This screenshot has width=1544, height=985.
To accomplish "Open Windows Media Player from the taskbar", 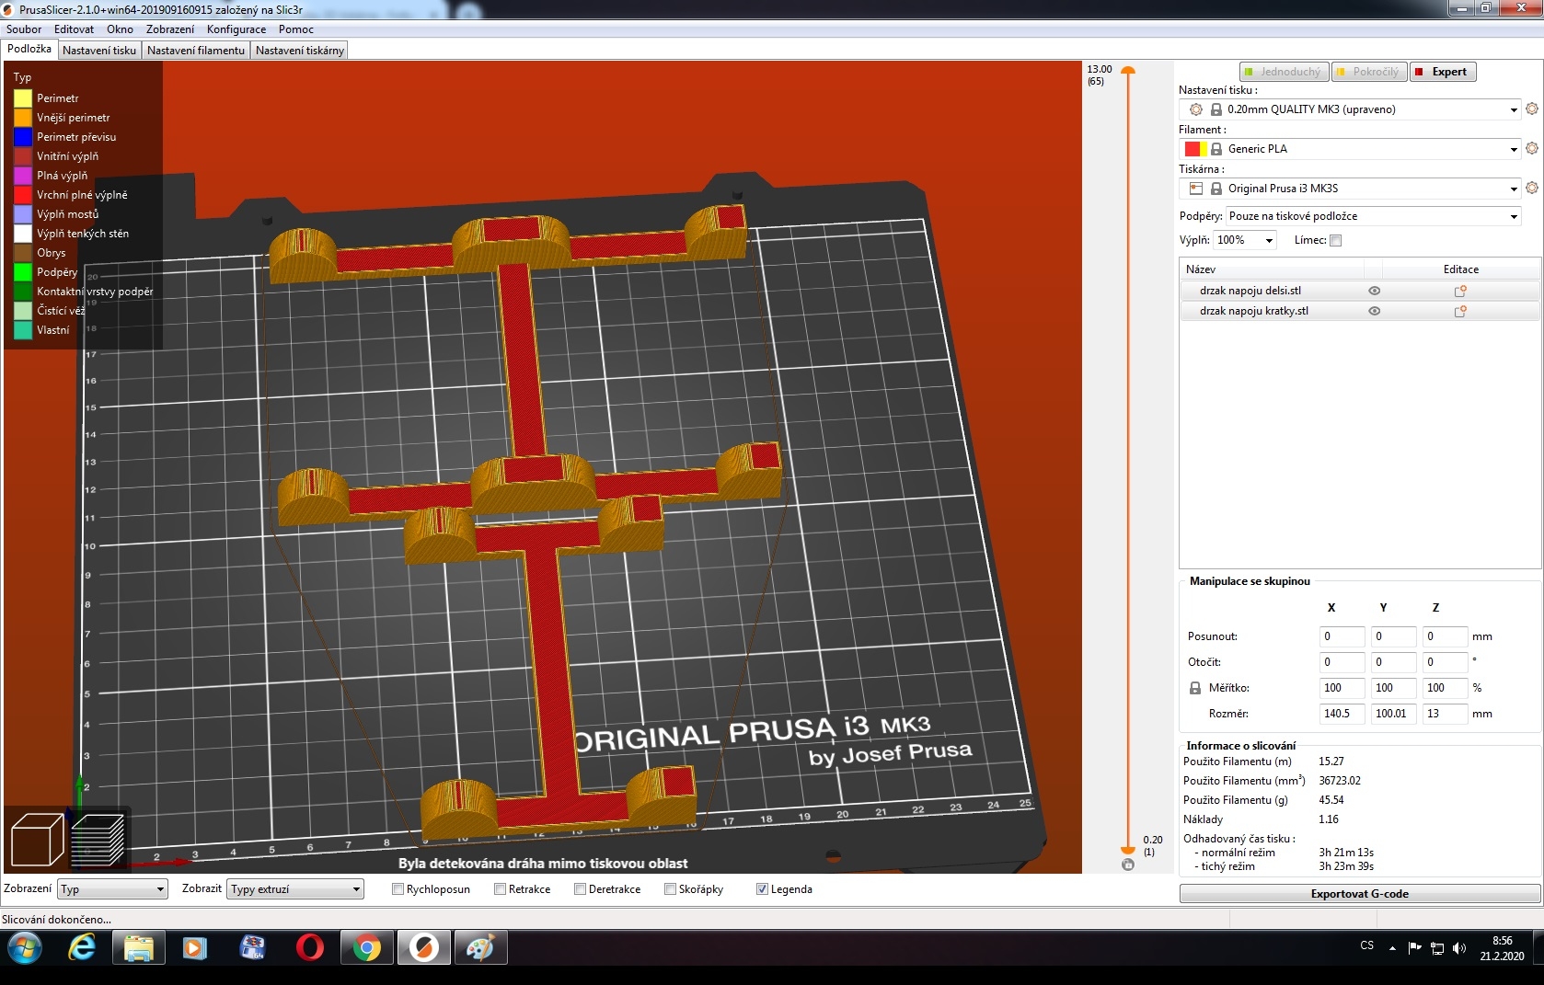I will [x=196, y=947].
